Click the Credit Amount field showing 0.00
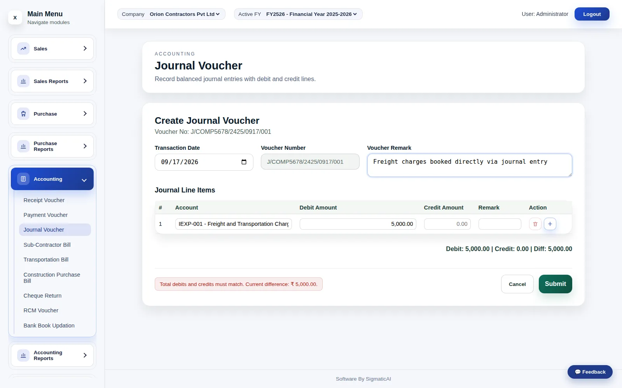 point(447,224)
